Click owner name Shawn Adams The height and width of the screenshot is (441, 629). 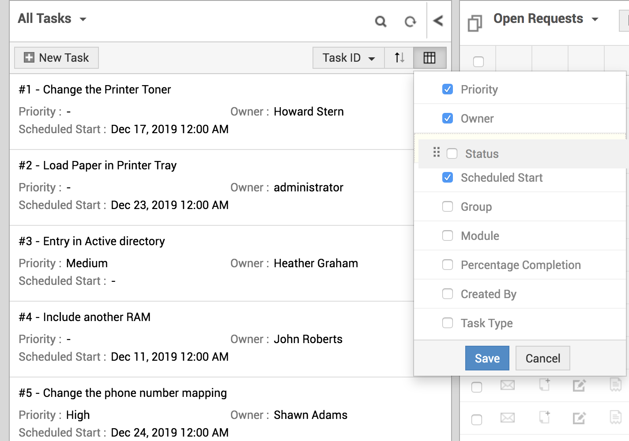(311, 415)
